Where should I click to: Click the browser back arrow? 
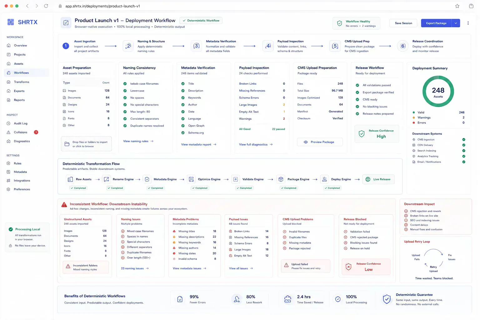pos(27,6)
